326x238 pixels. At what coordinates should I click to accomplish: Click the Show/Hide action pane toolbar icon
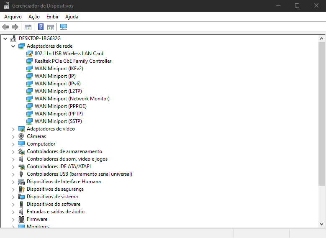(51, 27)
